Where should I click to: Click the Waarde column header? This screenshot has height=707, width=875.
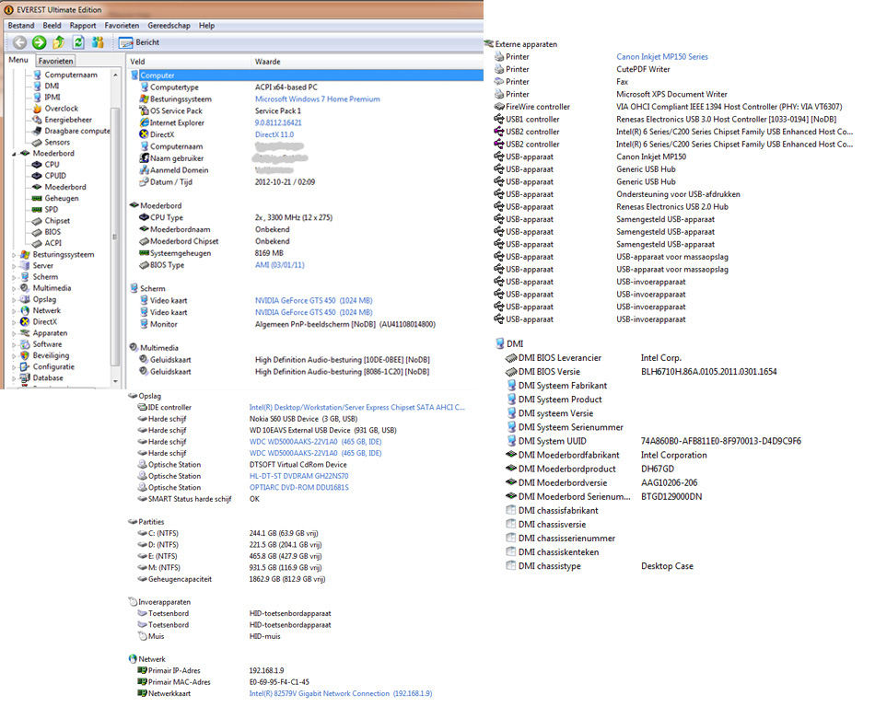click(267, 62)
